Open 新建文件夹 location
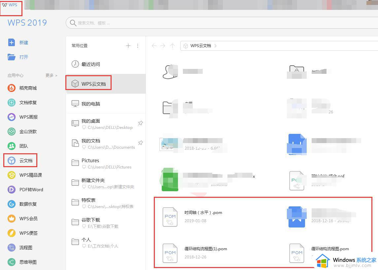378x270 pixels. [106, 183]
